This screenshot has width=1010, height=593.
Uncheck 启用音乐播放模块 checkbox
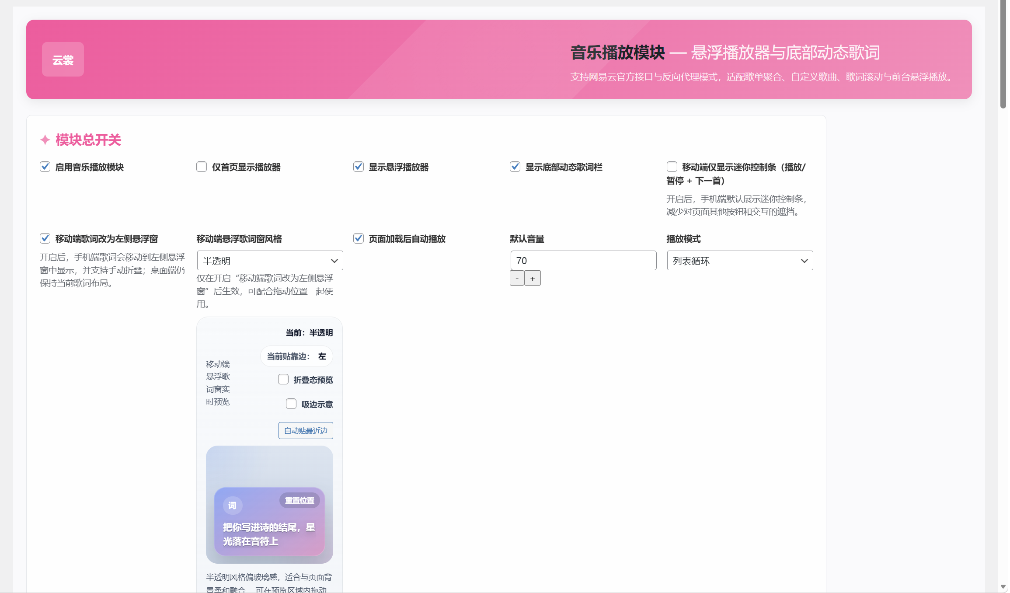point(45,167)
